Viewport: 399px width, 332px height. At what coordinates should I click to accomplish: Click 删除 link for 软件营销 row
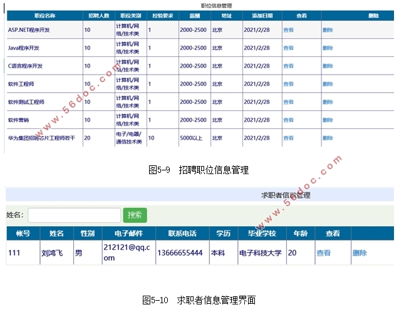[328, 120]
